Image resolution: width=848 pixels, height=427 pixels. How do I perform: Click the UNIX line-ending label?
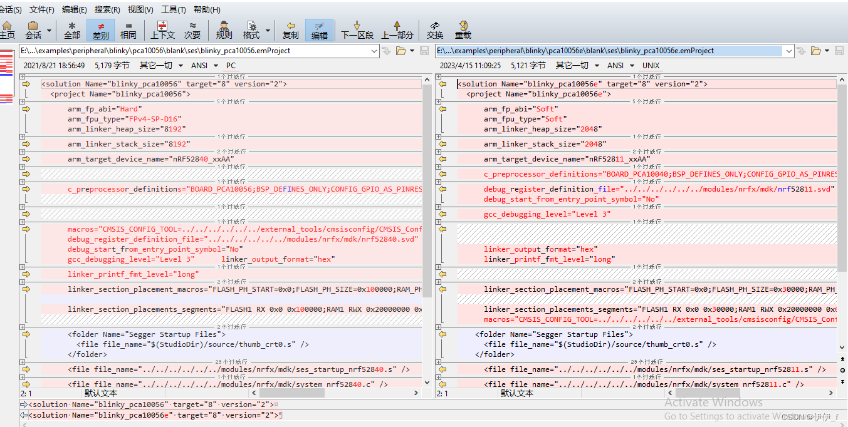[x=651, y=65]
